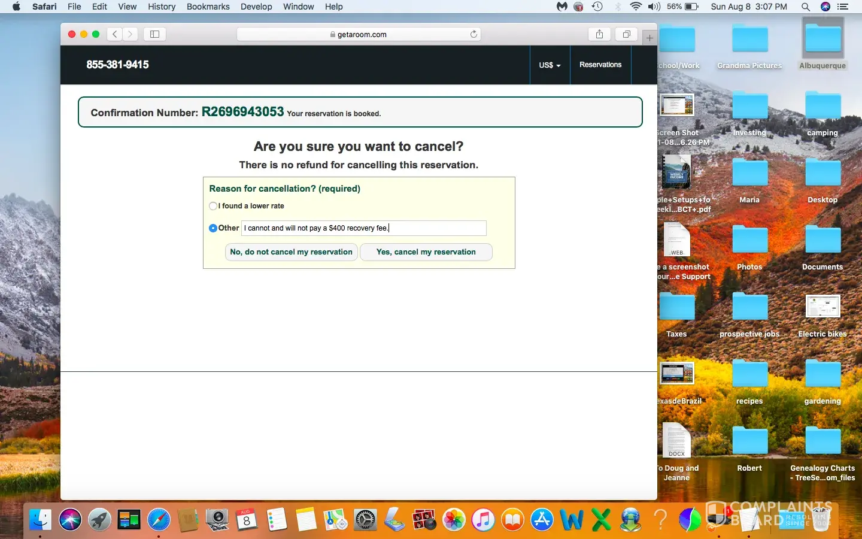Open the Wi-Fi status icon
Image resolution: width=862 pixels, height=539 pixels.
click(x=636, y=7)
